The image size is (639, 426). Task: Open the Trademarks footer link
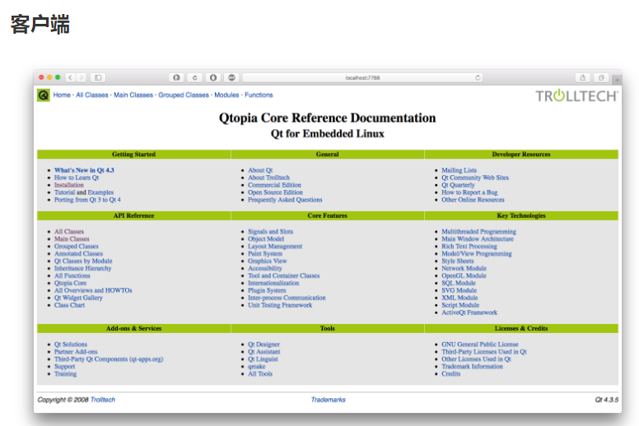click(x=328, y=400)
